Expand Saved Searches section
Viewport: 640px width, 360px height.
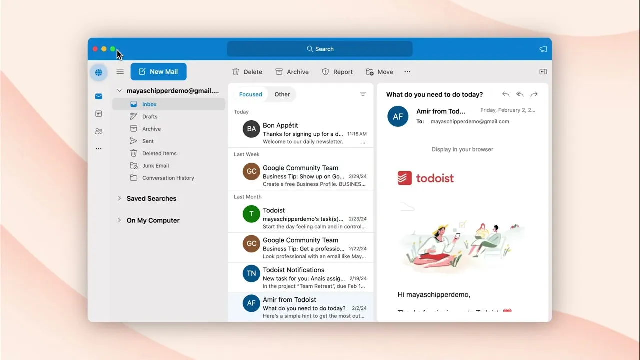(x=119, y=198)
